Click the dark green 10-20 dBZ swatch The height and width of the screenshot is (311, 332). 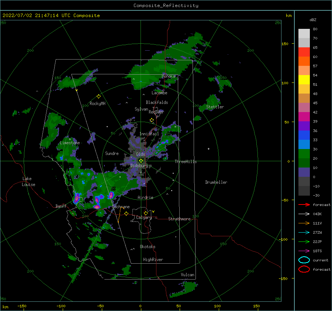coord(304,163)
